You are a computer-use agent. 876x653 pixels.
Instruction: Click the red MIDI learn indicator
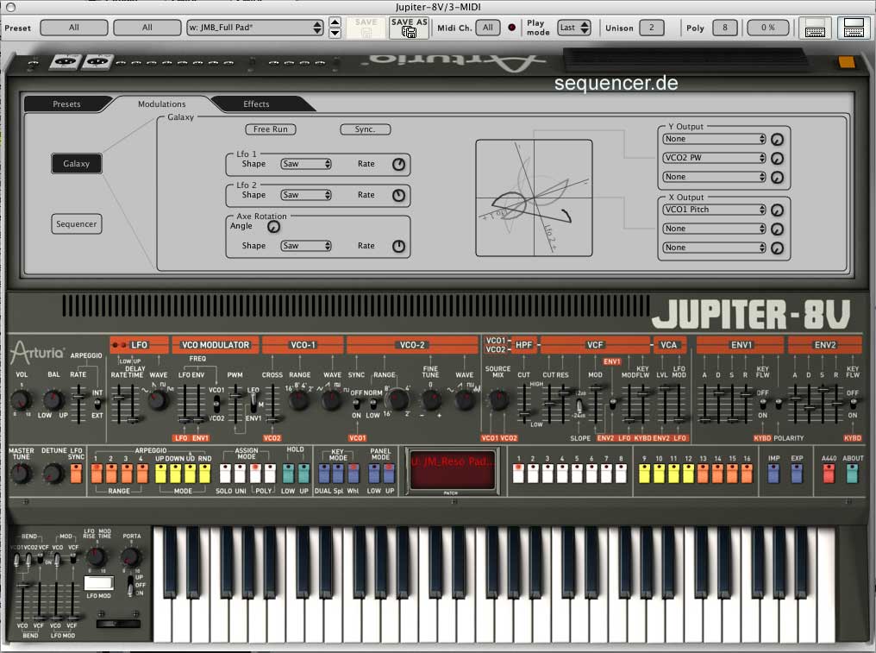512,28
